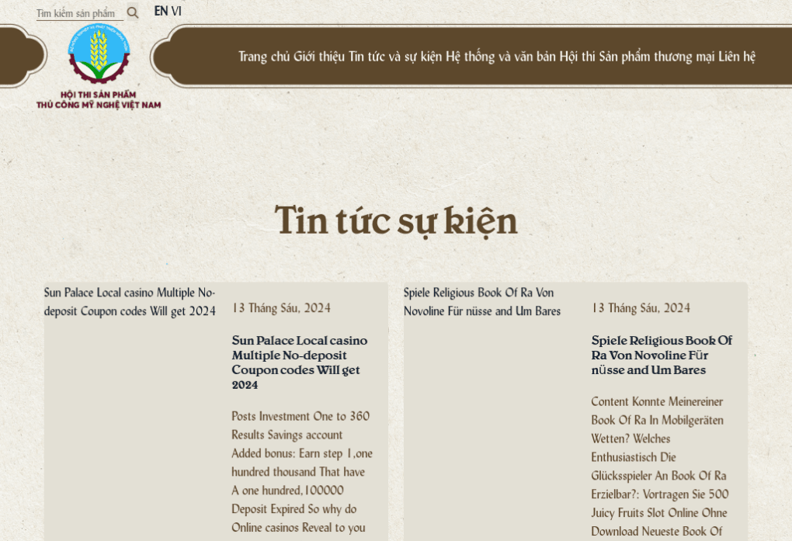The image size is (792, 541).
Task: Click the search magnifier icon
Action: point(132,12)
